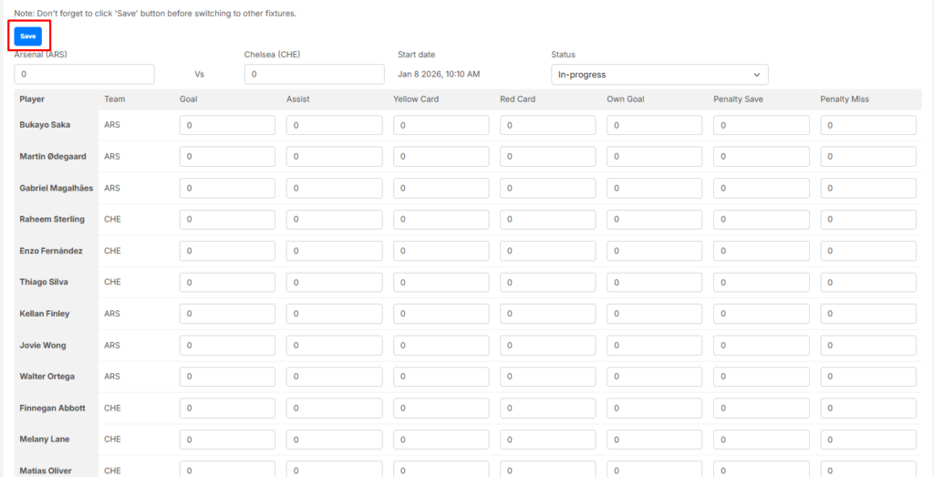
Task: Click the blue Save button
Action: coord(28,36)
